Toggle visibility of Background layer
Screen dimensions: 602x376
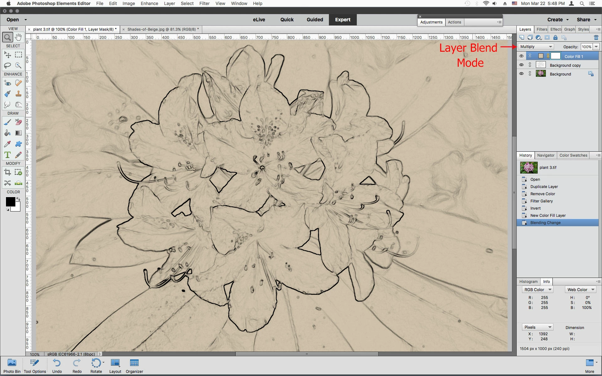tap(521, 74)
